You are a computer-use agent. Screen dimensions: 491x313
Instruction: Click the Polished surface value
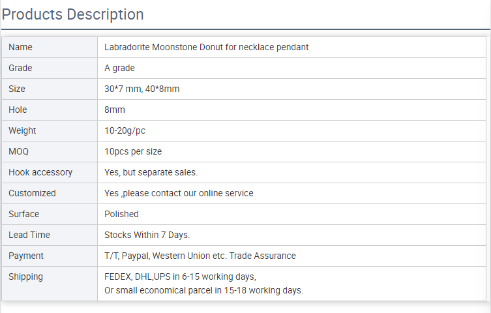point(121,214)
